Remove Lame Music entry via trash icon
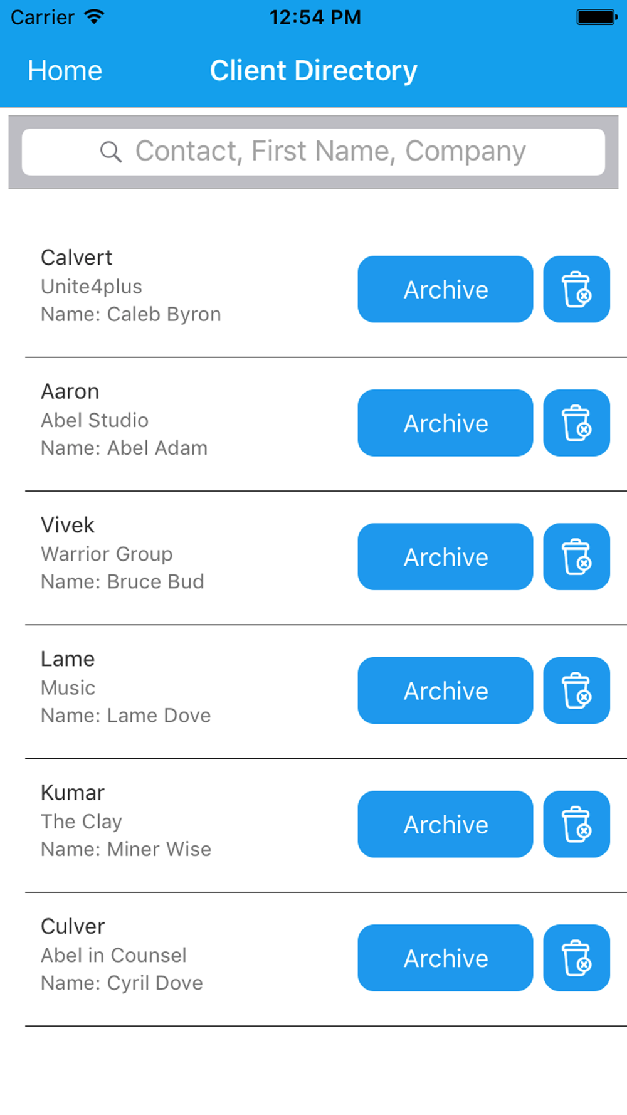Viewport: 627px width, 1115px height. 576,690
